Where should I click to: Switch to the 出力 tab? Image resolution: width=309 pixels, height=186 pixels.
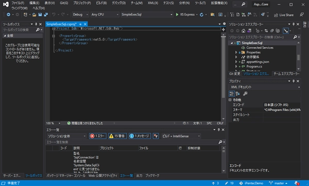[139, 176]
